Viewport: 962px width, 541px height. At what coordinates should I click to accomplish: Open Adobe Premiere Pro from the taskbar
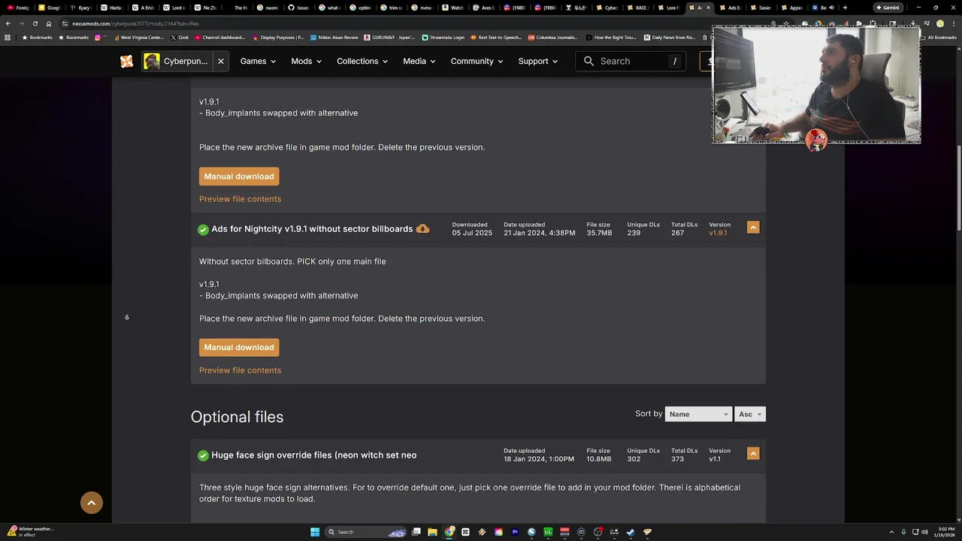(516, 532)
